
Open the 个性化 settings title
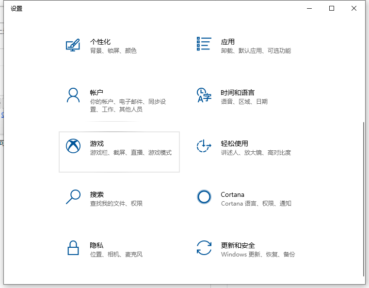pos(100,42)
